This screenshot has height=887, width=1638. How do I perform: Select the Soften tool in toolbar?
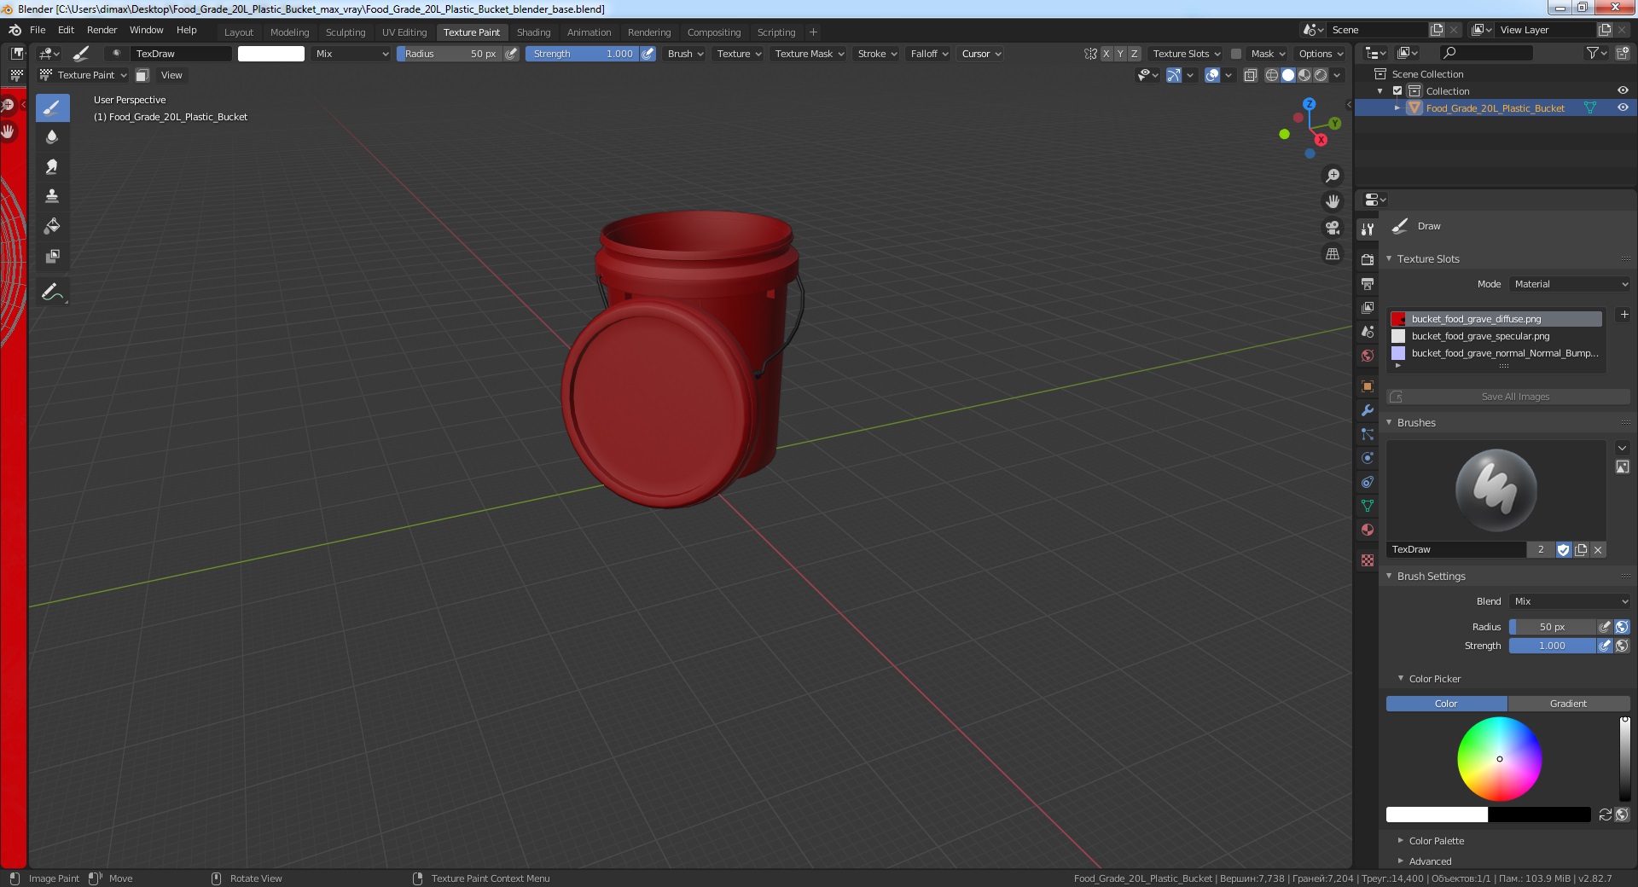[52, 136]
